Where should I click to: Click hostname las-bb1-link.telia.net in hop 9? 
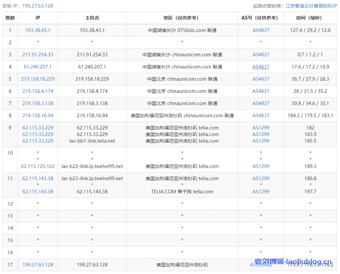click(x=92, y=141)
